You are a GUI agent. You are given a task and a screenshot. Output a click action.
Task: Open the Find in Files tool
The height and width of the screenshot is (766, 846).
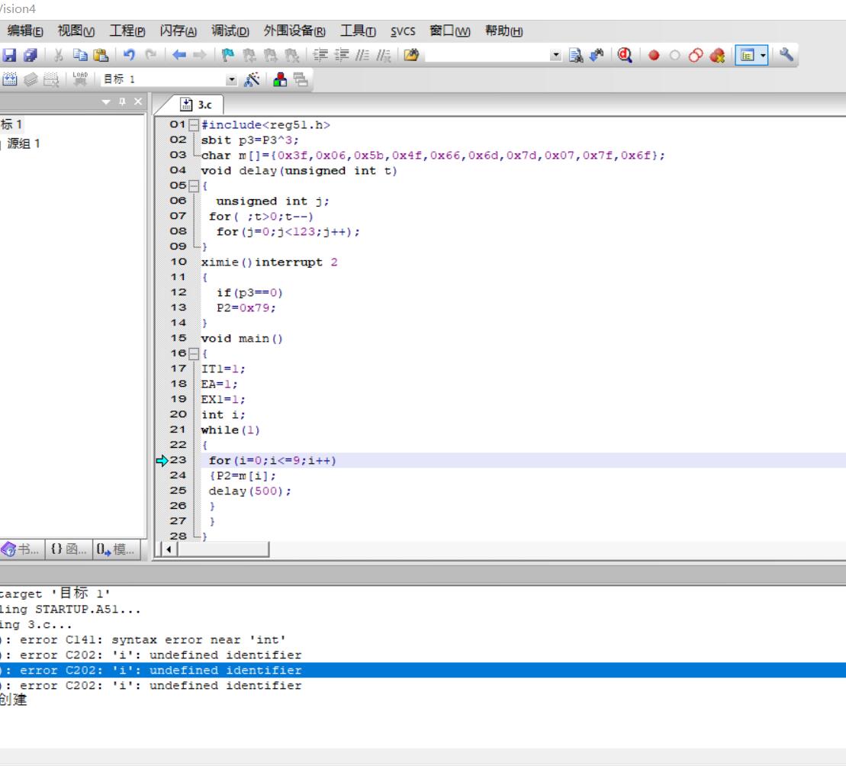pyautogui.click(x=411, y=55)
